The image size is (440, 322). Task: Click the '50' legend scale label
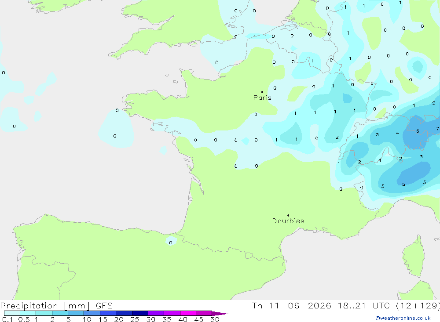click(x=215, y=319)
